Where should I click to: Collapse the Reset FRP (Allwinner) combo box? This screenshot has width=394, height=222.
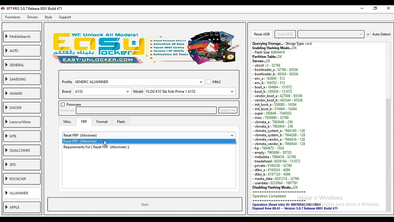tap(149, 135)
